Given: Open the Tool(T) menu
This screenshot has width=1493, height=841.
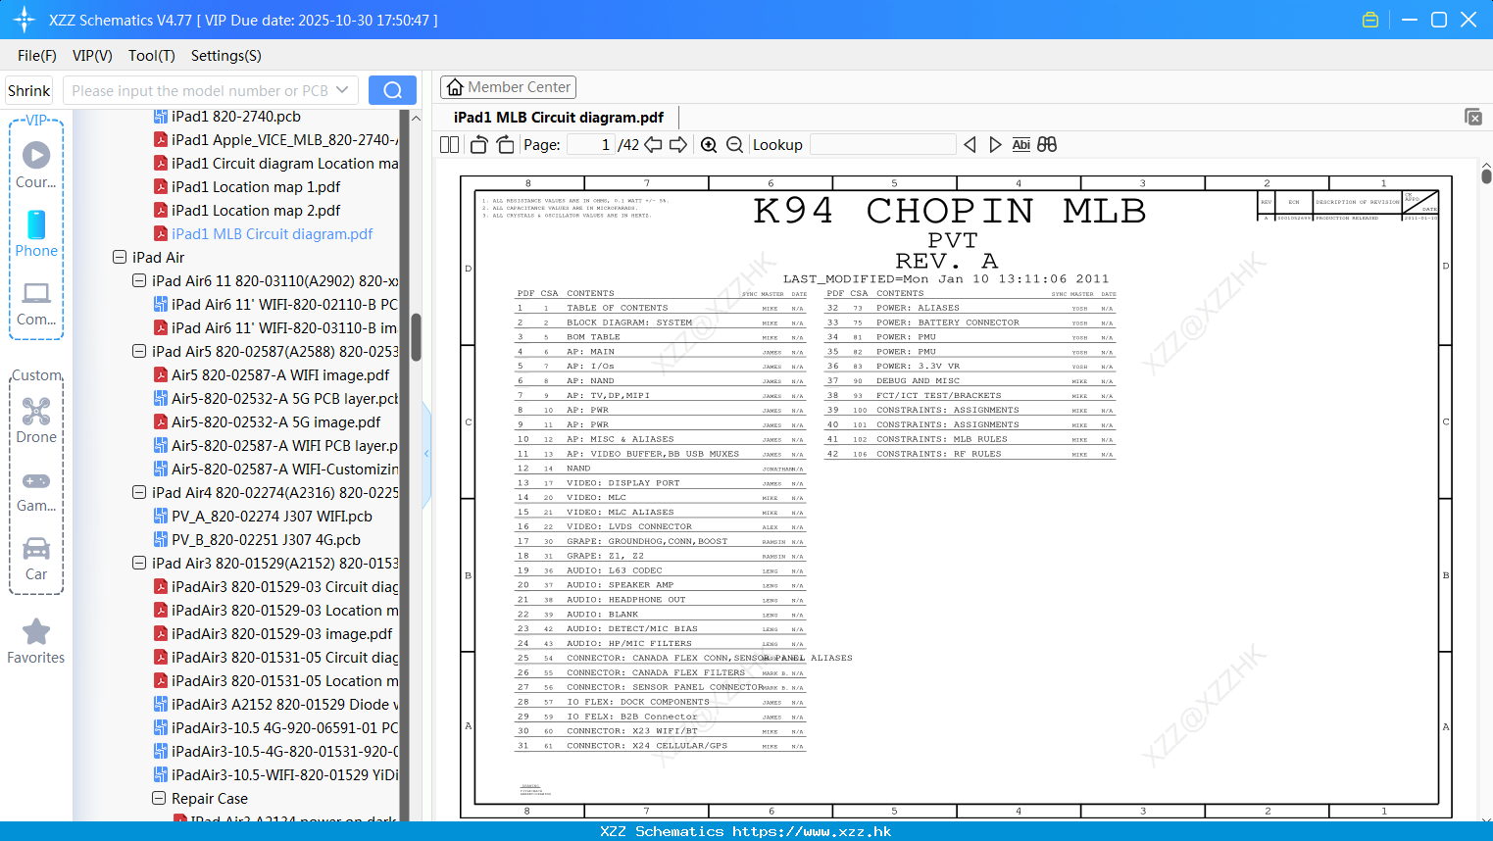Looking at the screenshot, I should (152, 56).
